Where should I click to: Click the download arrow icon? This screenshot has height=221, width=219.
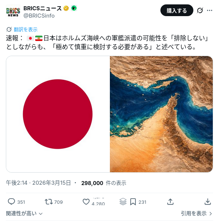click(208, 202)
